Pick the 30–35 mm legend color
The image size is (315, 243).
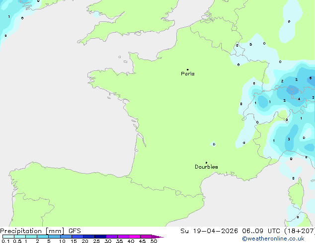coord(111,237)
